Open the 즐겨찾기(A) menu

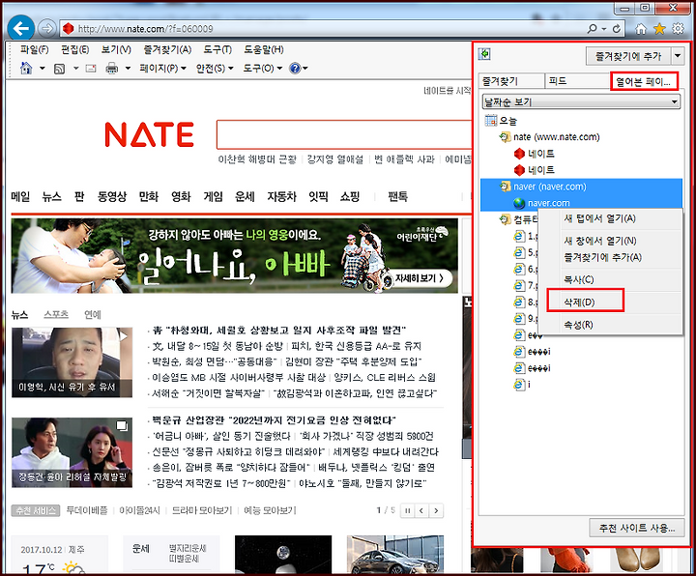pyautogui.click(x=167, y=49)
